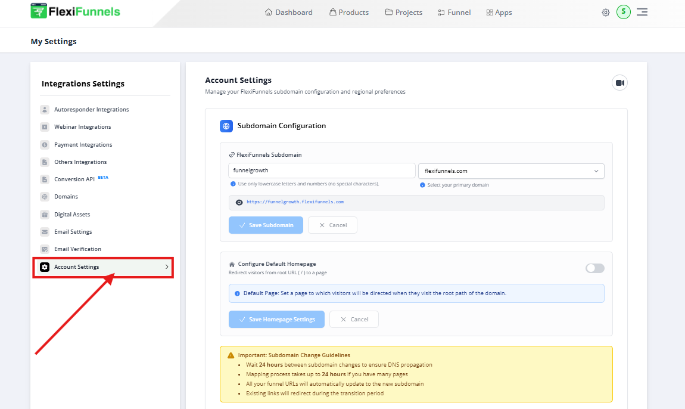
Task: Open the Funnel menu
Action: tap(454, 13)
